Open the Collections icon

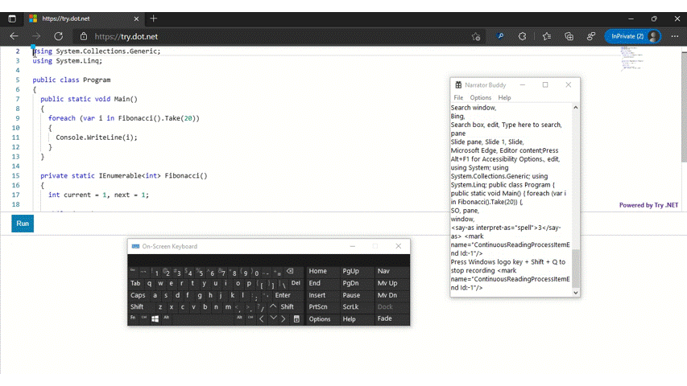569,36
